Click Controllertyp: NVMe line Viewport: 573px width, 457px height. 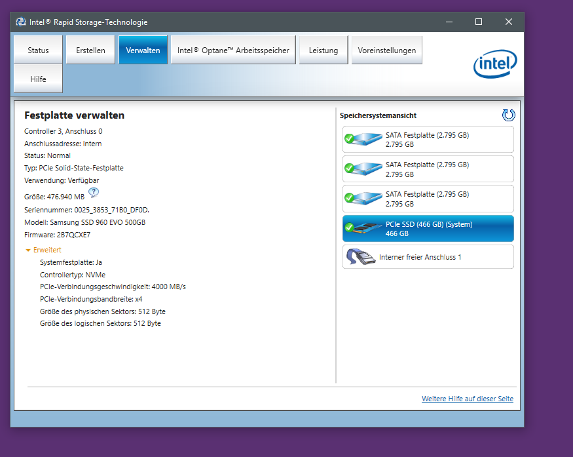(x=72, y=275)
